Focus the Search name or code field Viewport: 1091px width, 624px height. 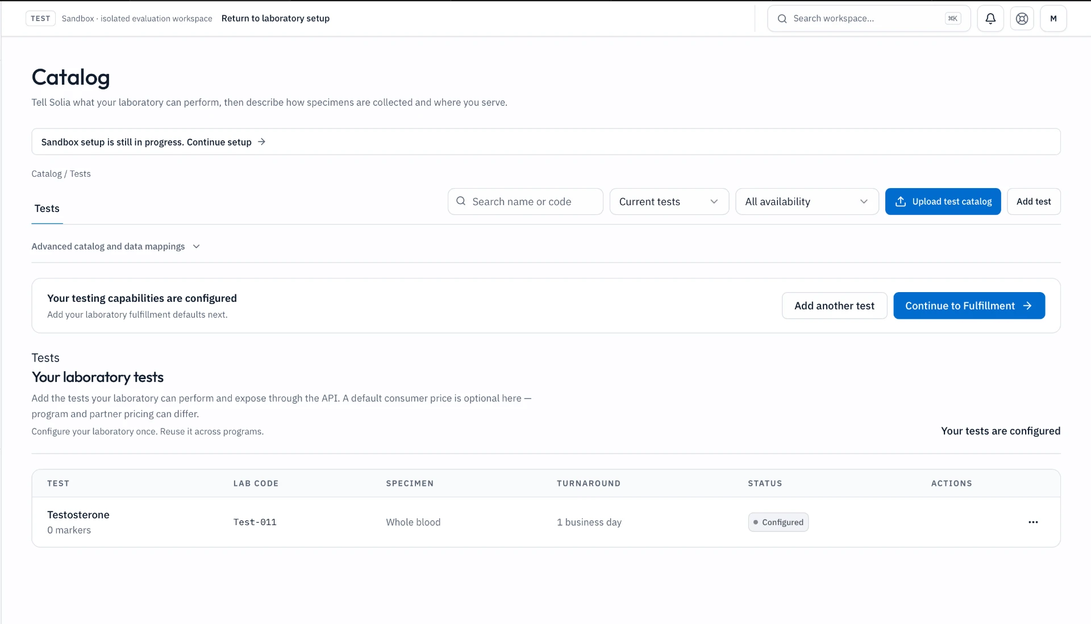coord(525,202)
